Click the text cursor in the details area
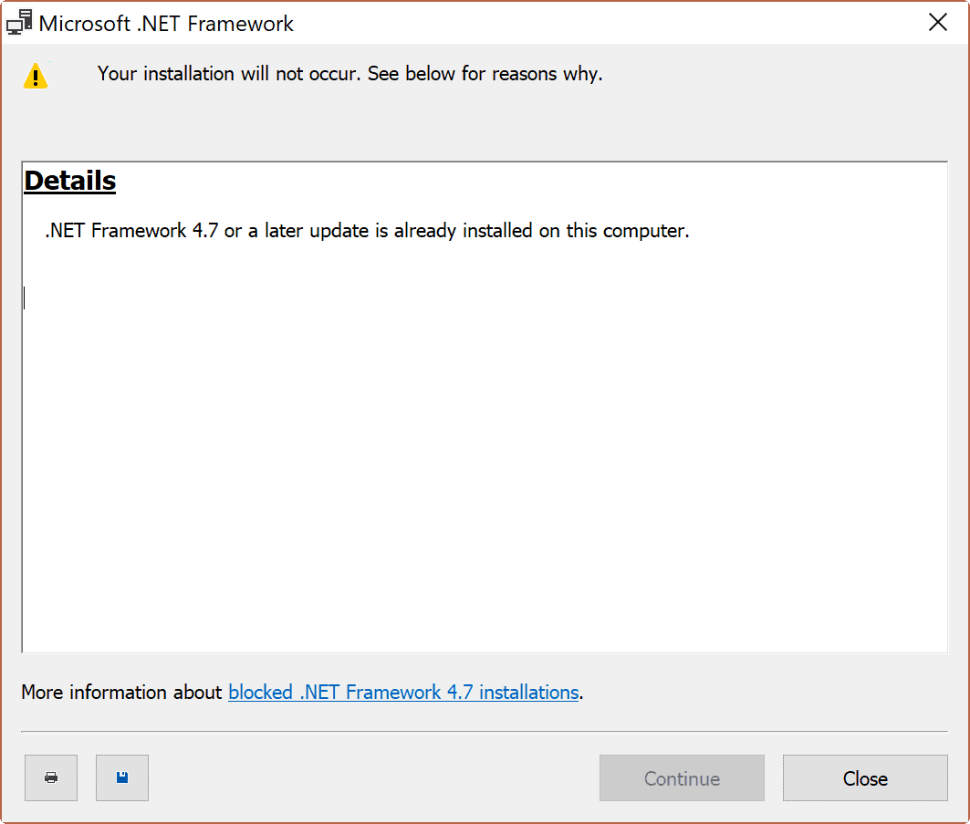The height and width of the screenshot is (824, 970). [23, 297]
